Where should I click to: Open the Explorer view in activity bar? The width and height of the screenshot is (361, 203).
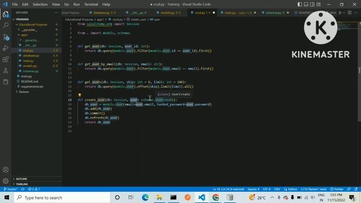[x=6, y=14]
